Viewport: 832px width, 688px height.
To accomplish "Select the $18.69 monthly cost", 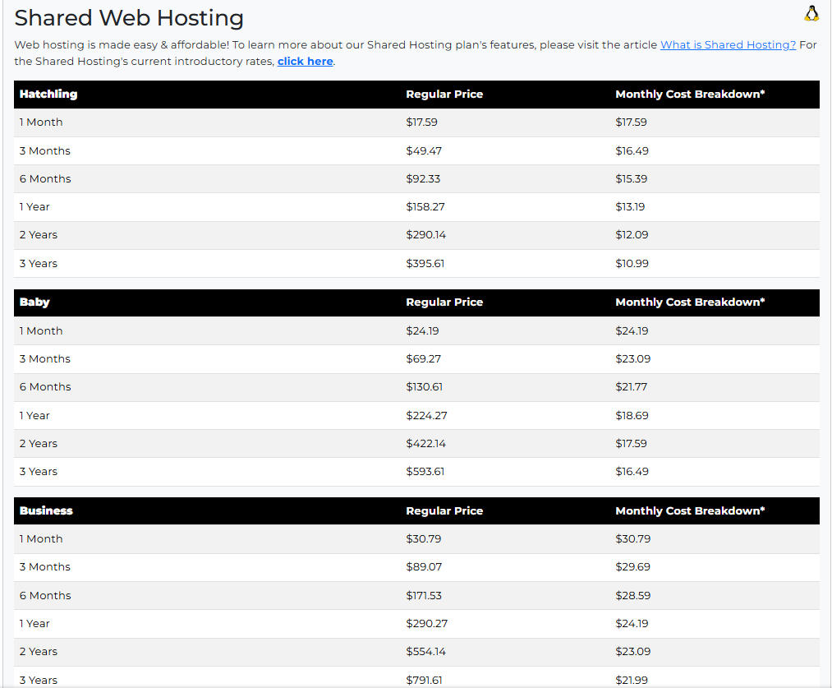I will point(632,416).
